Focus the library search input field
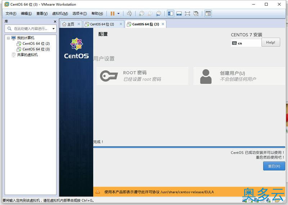The height and width of the screenshot is (205, 288). tap(30, 29)
